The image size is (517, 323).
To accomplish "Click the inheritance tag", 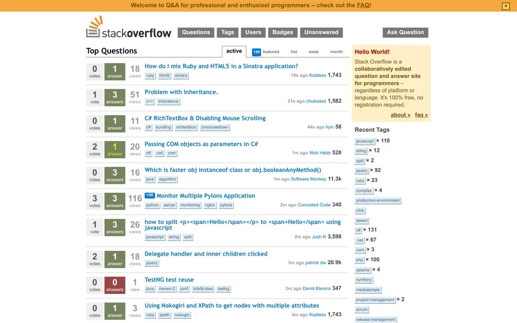I will pyautogui.click(x=168, y=102).
